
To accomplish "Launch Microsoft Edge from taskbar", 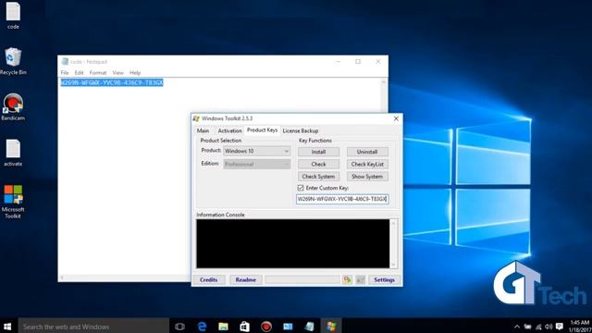I will click(x=202, y=327).
